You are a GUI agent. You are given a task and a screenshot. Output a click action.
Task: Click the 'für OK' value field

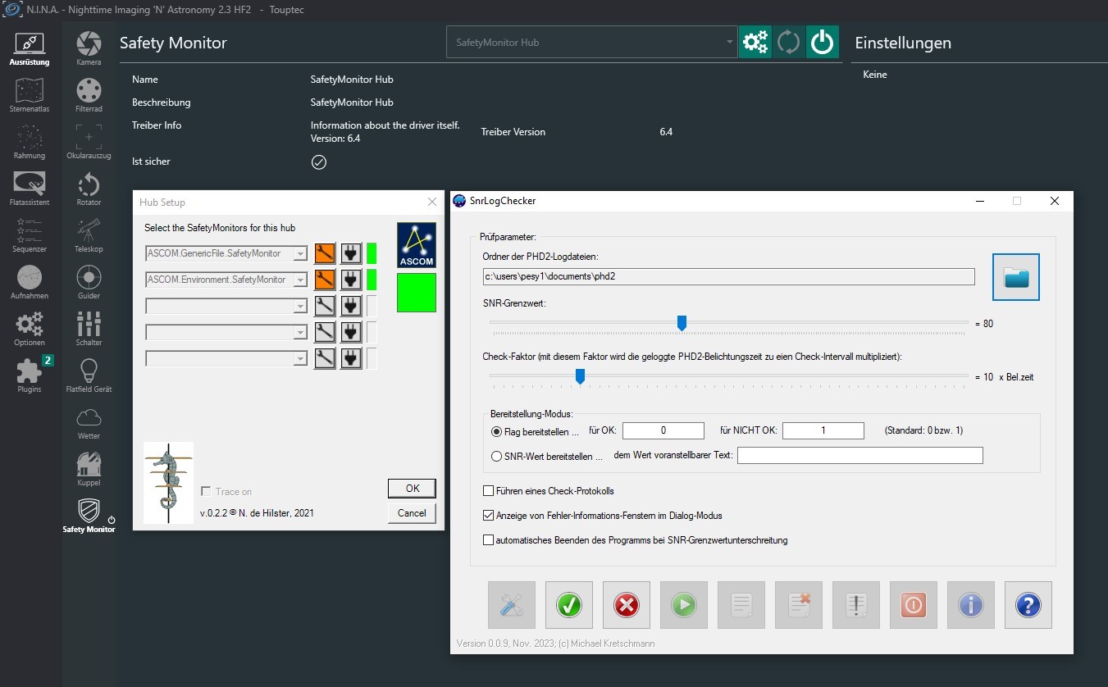[x=663, y=430]
